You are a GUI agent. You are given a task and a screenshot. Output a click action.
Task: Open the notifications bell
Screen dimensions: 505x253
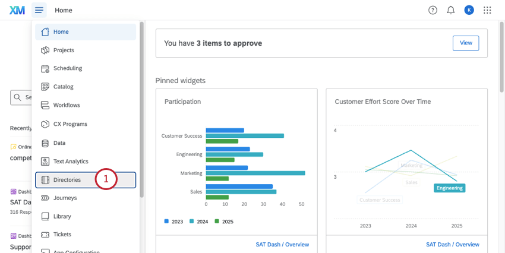pyautogui.click(x=450, y=10)
